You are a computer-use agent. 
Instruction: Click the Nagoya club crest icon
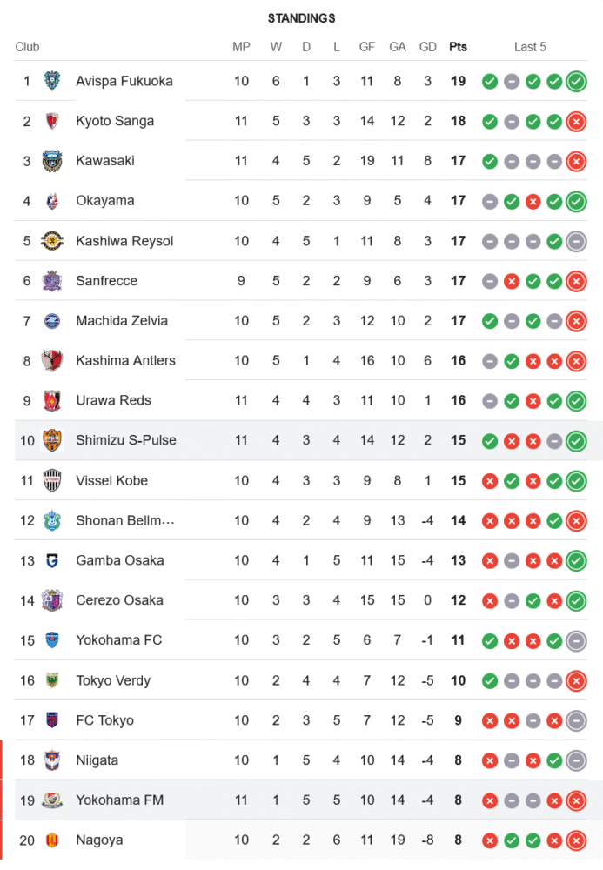pyautogui.click(x=52, y=840)
